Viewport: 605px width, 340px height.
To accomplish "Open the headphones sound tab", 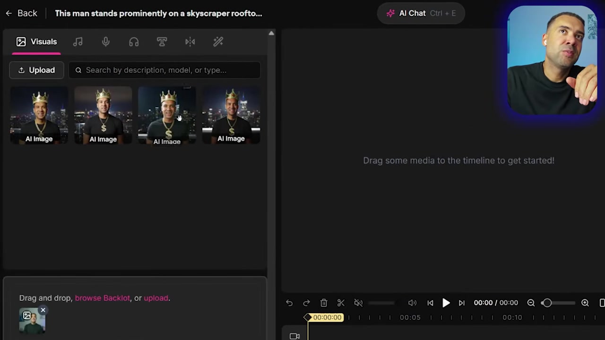I will click(x=134, y=42).
